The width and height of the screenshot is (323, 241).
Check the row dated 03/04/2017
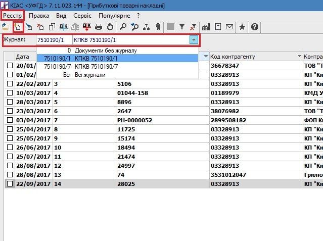click(x=10, y=120)
